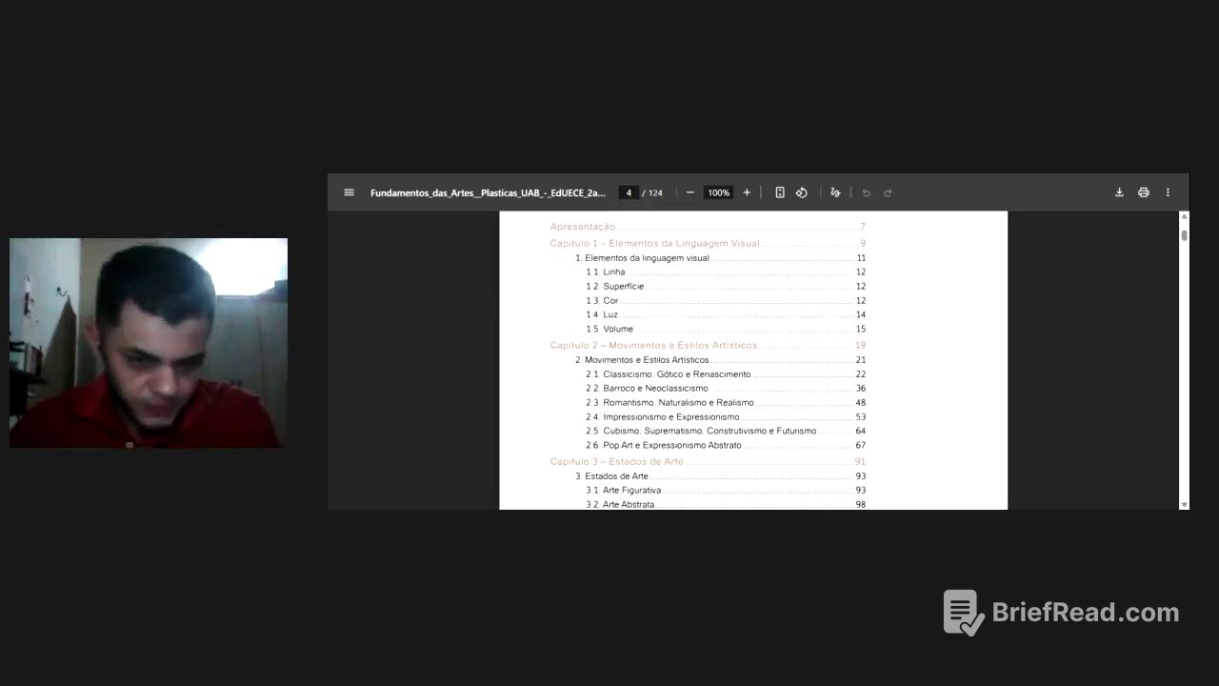
Task: Switch to fit-to-page view
Action: 780,192
